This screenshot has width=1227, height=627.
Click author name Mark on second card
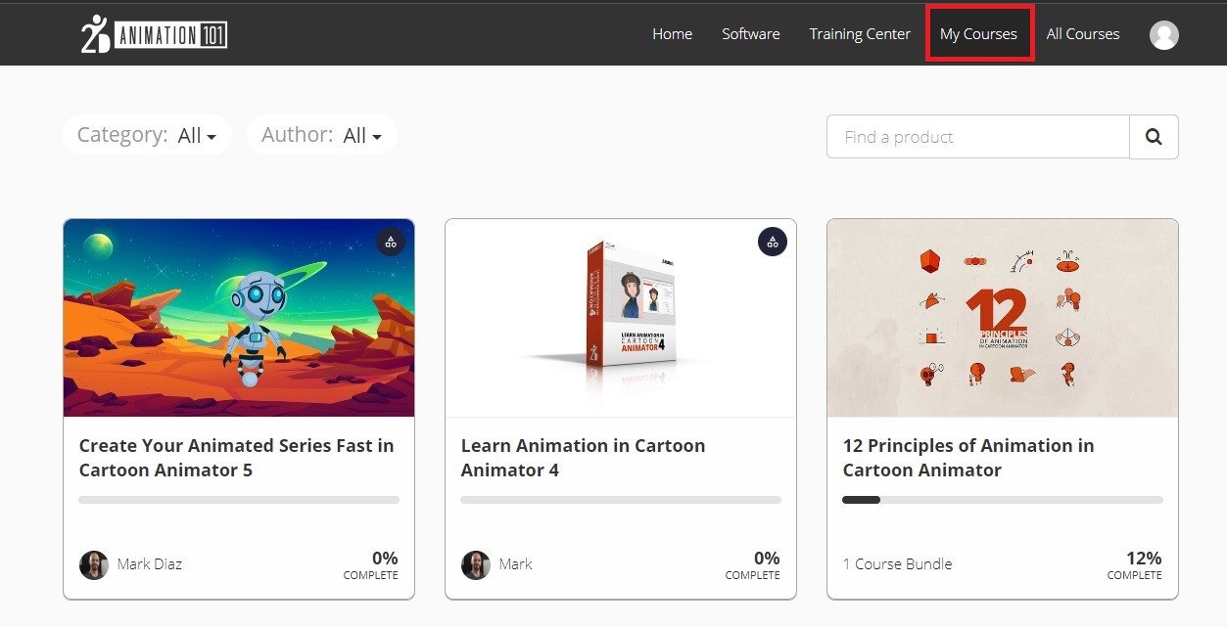click(515, 564)
